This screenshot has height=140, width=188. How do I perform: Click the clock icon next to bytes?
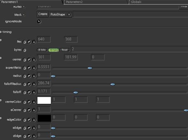pos(24,50)
